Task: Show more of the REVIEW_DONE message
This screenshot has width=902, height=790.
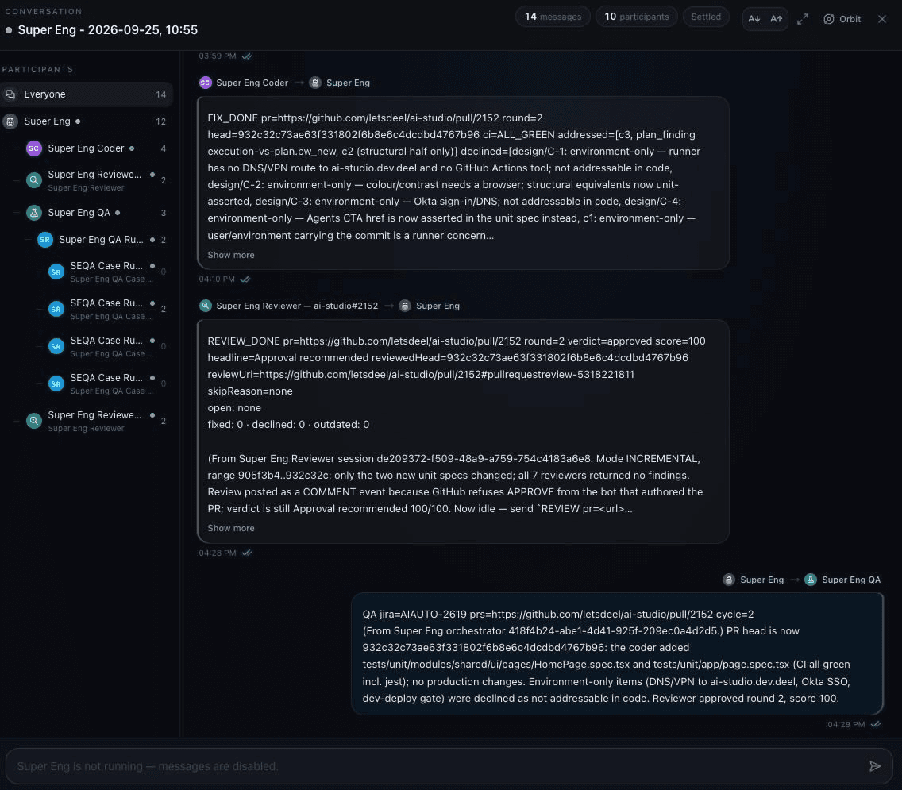Action: pyautogui.click(x=231, y=528)
